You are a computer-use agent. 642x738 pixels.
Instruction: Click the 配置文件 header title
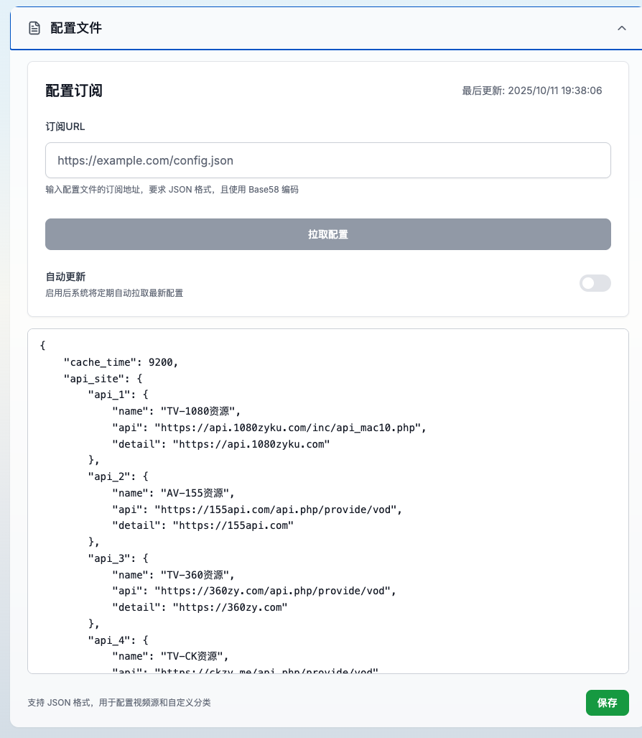coord(76,28)
